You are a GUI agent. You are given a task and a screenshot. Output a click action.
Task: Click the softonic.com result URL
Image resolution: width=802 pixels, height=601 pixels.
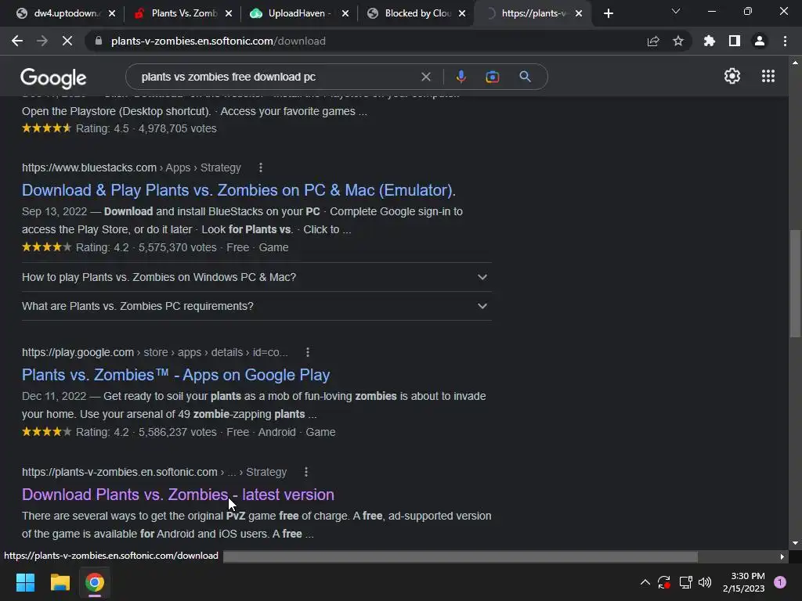(154, 472)
